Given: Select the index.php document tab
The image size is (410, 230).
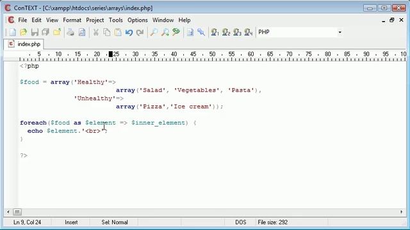Looking at the screenshot, I should point(24,44).
